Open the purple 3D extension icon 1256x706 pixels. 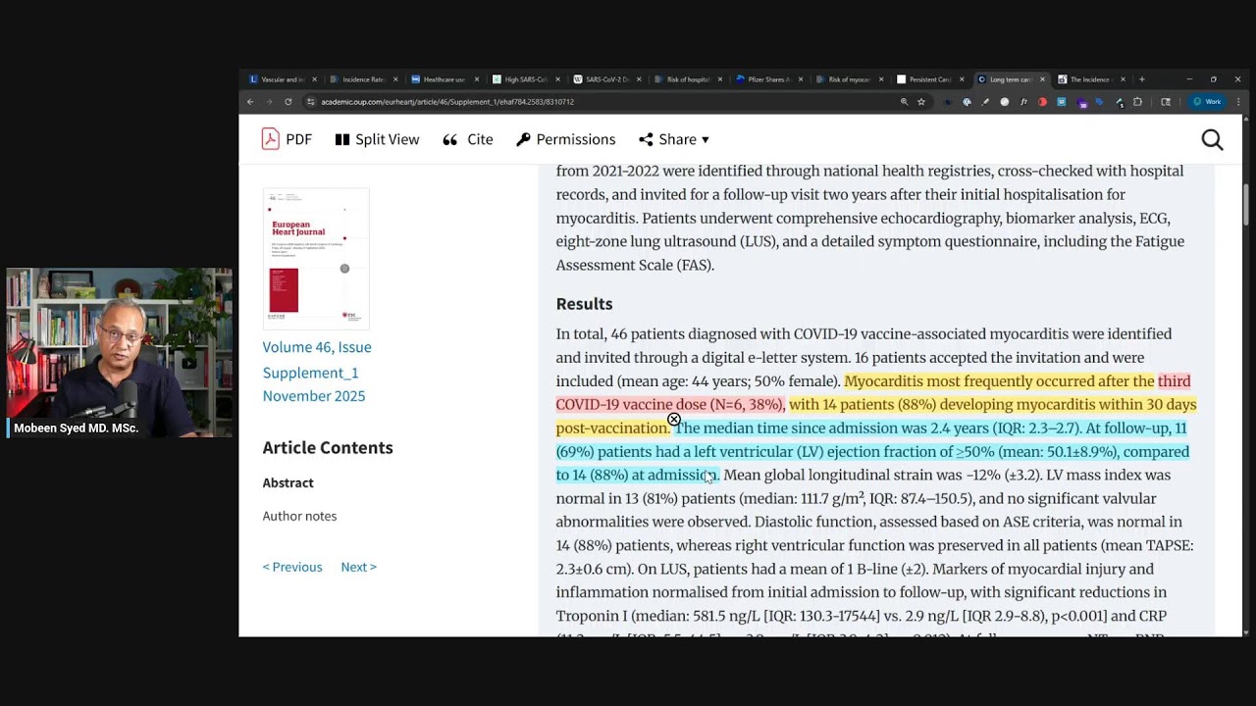(x=1080, y=102)
